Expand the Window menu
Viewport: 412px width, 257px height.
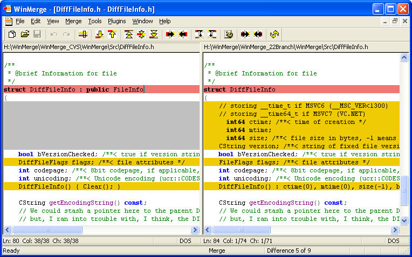tap(142, 21)
